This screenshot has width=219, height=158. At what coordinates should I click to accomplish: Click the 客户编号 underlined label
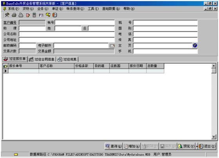(x=10, y=22)
